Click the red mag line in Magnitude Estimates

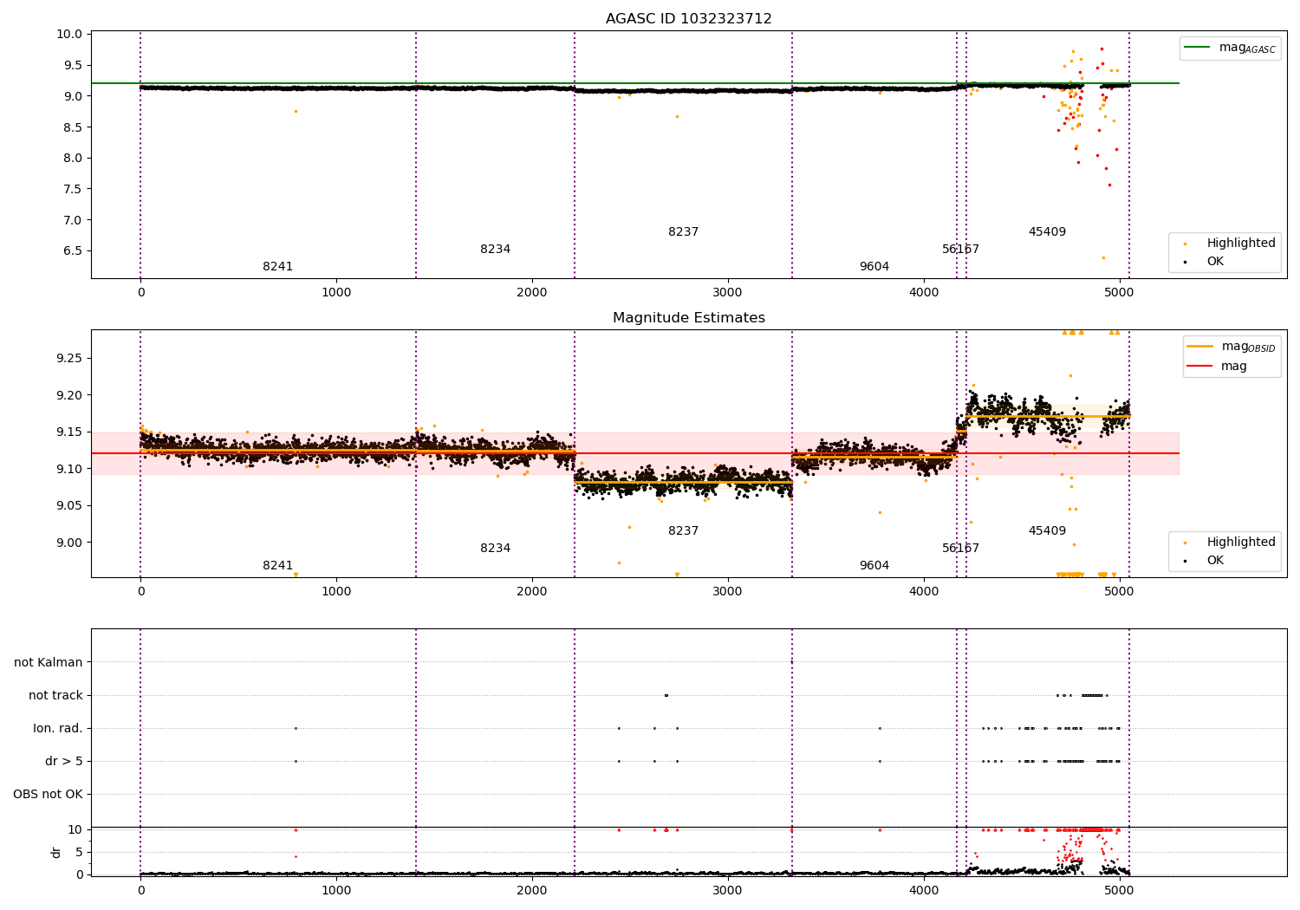click(x=634, y=453)
